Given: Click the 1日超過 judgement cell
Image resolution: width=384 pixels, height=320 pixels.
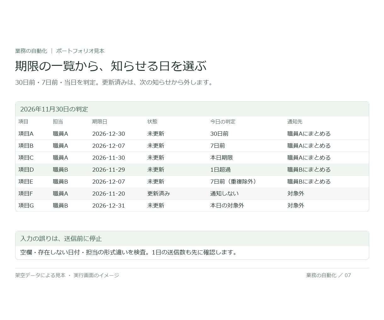Looking at the screenshot, I should coord(221,170).
